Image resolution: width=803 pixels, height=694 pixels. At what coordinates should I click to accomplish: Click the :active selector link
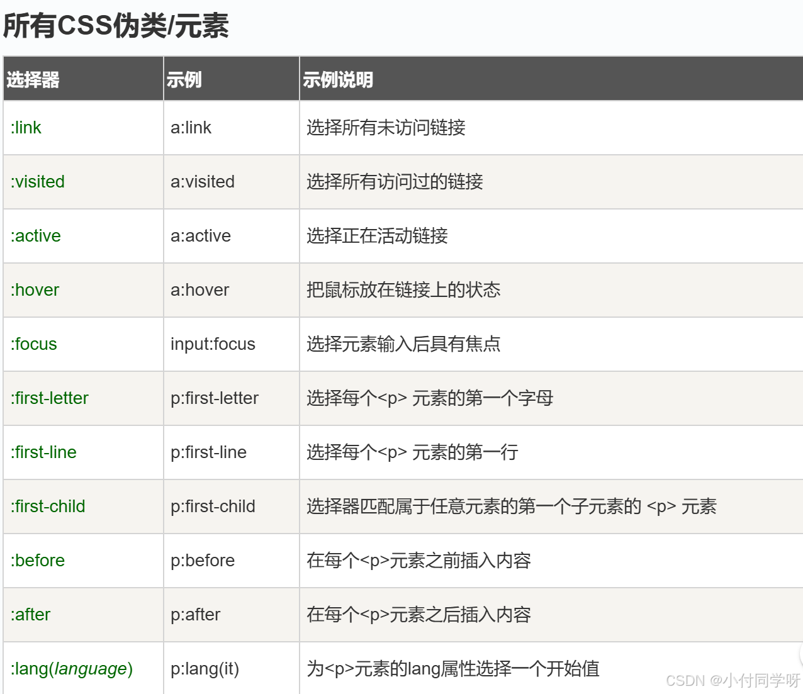pyautogui.click(x=36, y=236)
